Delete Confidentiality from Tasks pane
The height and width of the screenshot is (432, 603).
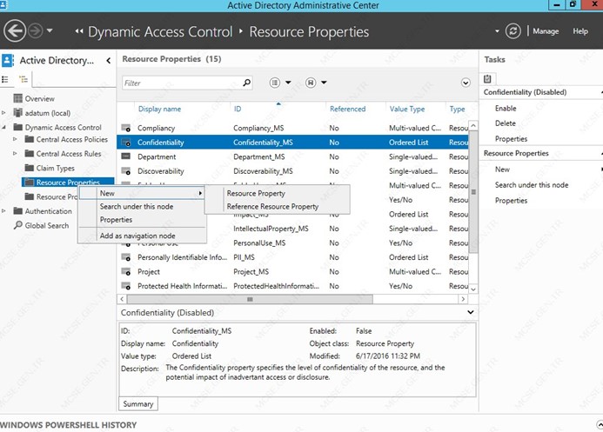coord(506,123)
